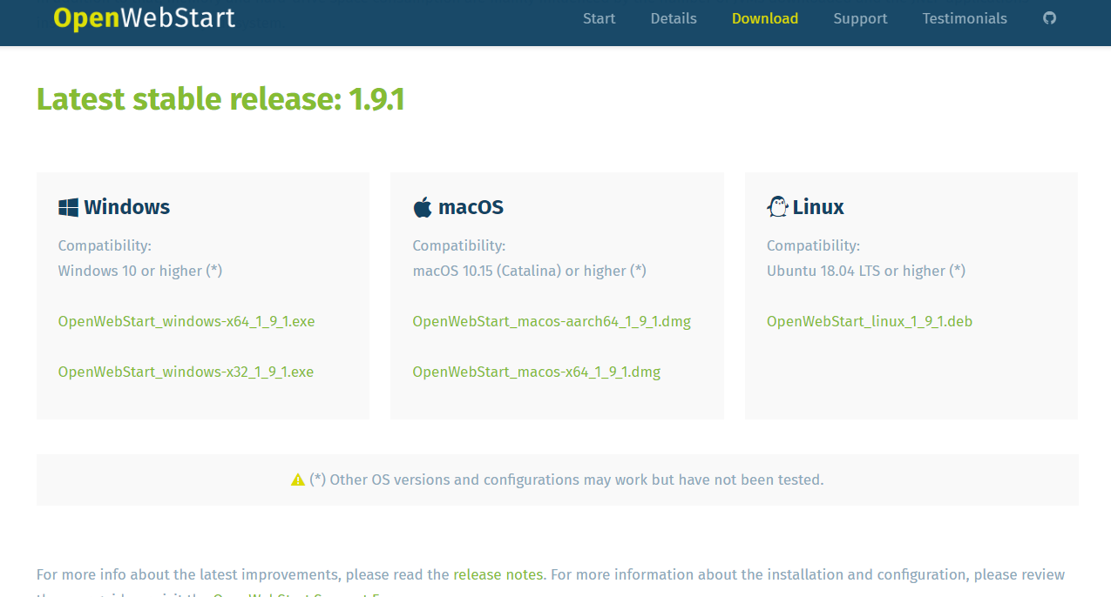This screenshot has height=597, width=1111.
Task: Click the 'Latest stable release: 1.9.1' heading
Action: 220,99
